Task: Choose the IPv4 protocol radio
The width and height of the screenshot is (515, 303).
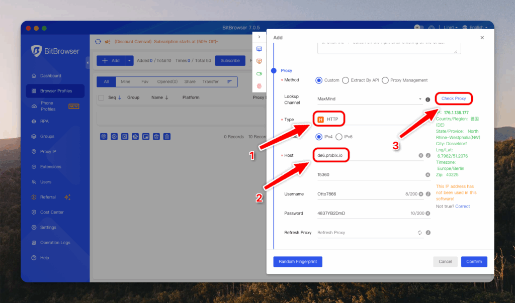Action: click(x=318, y=137)
